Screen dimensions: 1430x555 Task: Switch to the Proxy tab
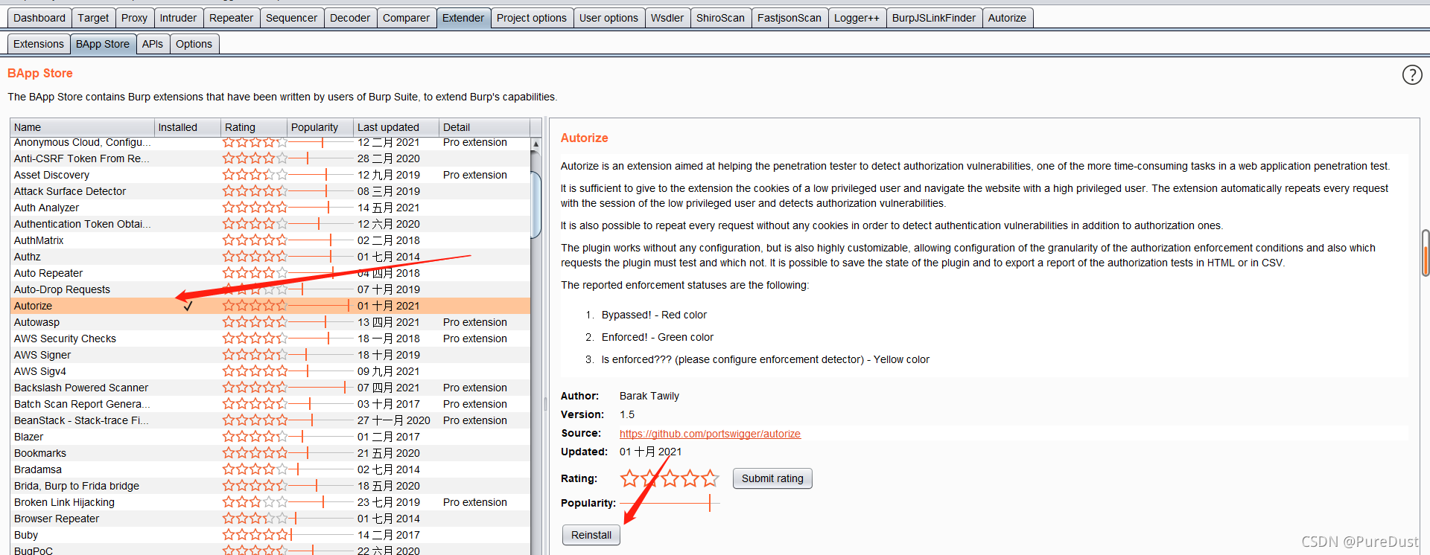[x=134, y=18]
